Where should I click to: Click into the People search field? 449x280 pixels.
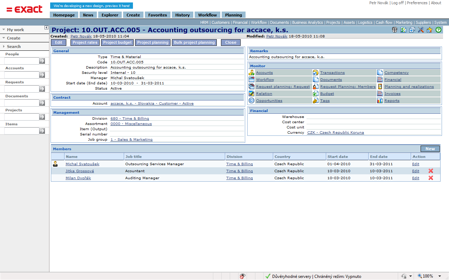pyautogui.click(x=21, y=61)
